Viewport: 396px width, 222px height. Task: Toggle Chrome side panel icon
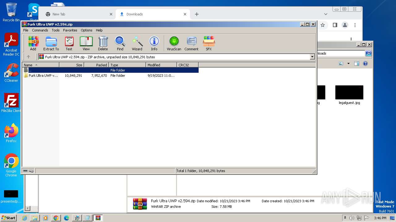coord(335,25)
